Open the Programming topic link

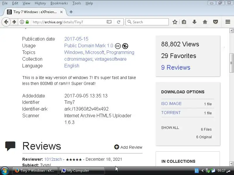[x=120, y=52]
